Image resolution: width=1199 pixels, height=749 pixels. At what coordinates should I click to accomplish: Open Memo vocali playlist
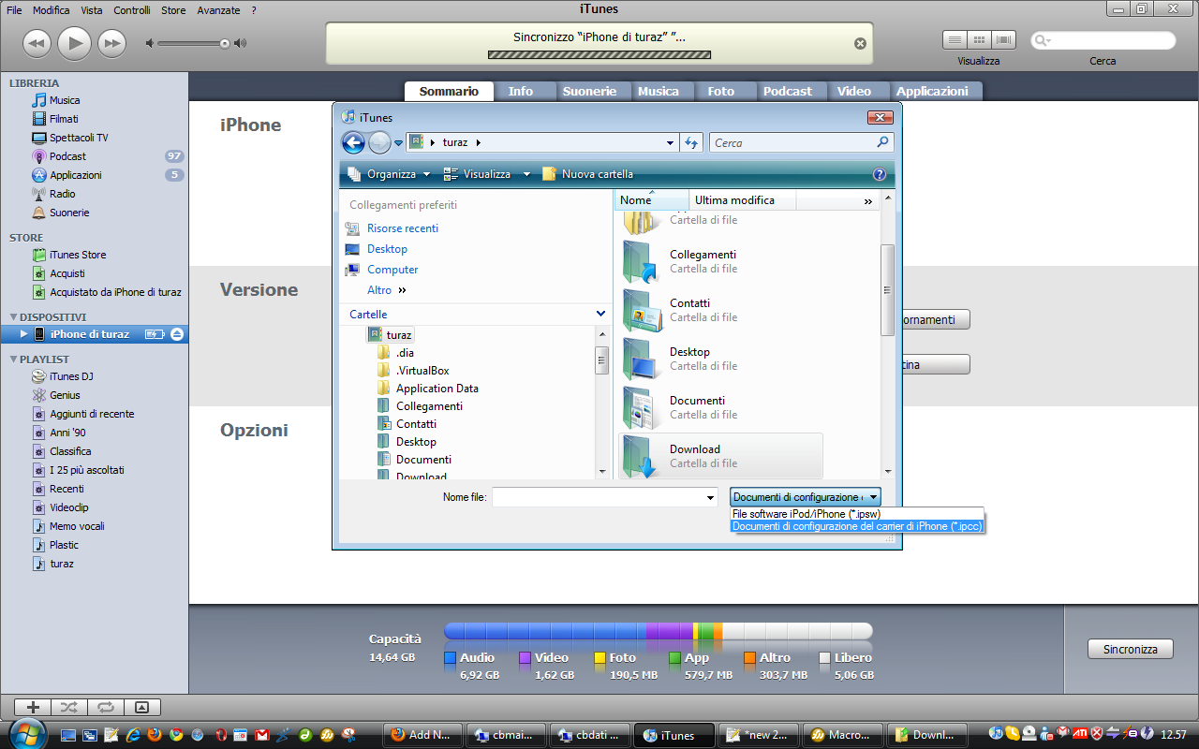77,526
